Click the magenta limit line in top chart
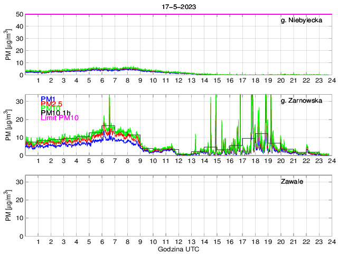Screen dimensions: 338x254 coord(178,14)
